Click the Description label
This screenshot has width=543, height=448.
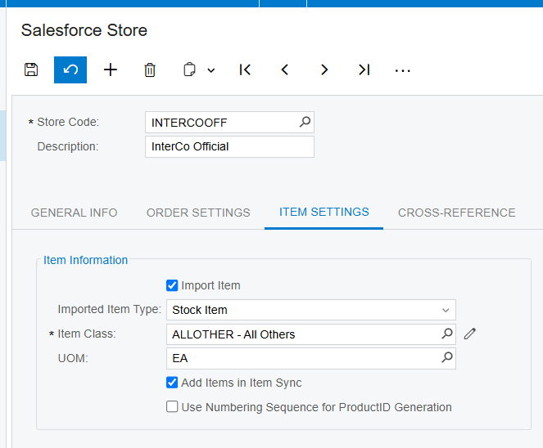(x=68, y=146)
